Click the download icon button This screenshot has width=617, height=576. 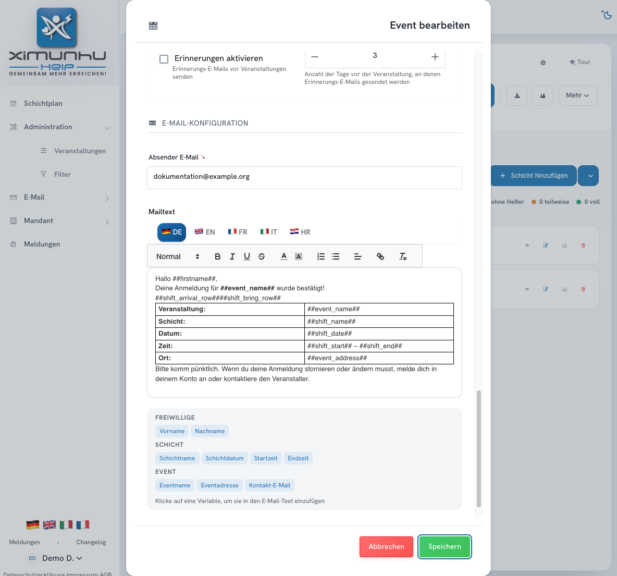(x=516, y=96)
